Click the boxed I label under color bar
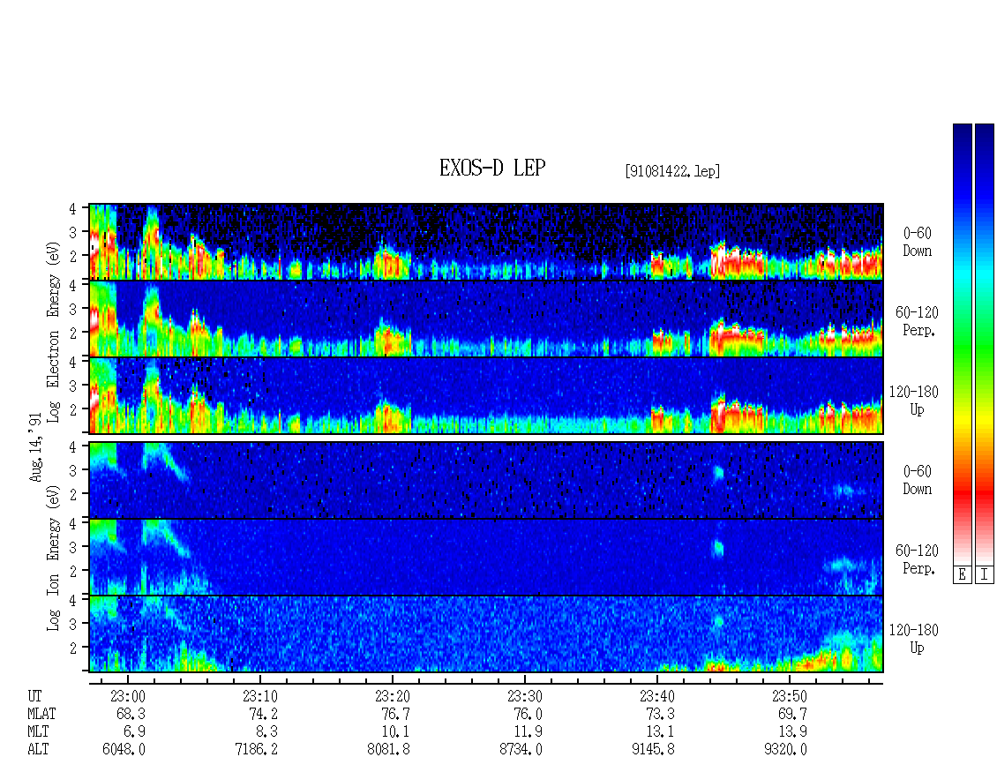This screenshot has height=772, width=997. (x=985, y=575)
